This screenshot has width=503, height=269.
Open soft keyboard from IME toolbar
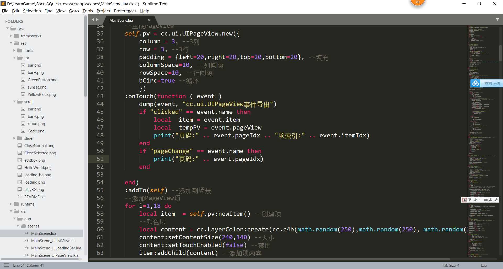(485, 200)
